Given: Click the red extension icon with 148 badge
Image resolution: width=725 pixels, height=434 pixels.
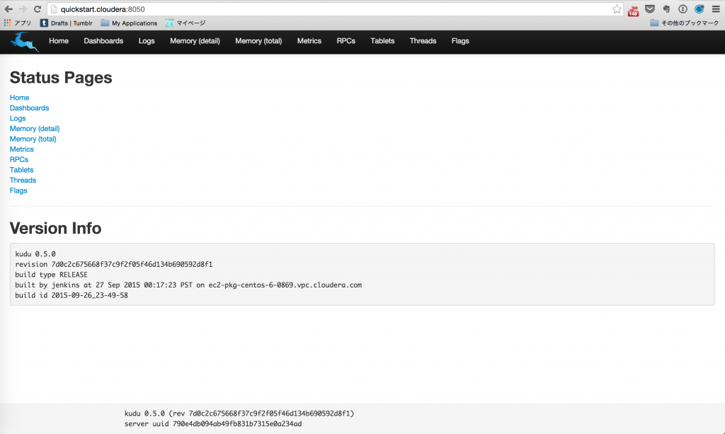Looking at the screenshot, I should [x=633, y=10].
